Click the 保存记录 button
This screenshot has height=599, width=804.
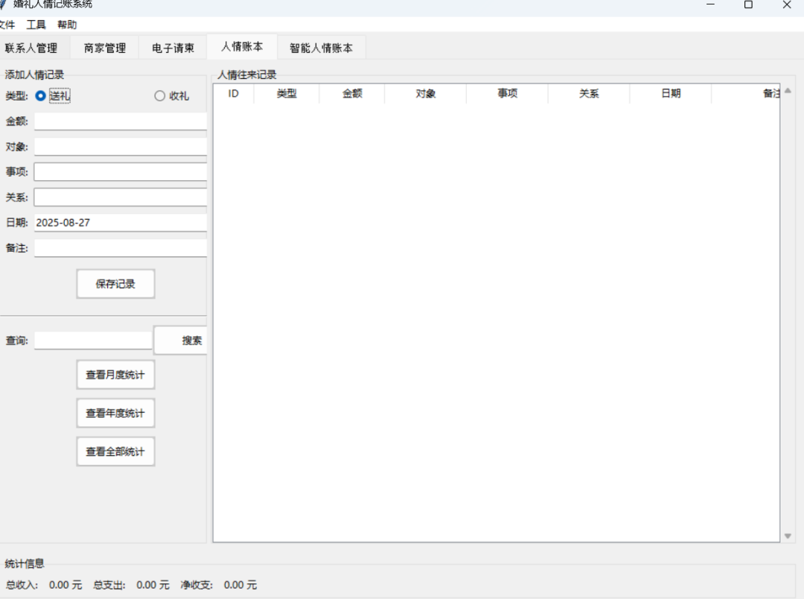(x=115, y=284)
